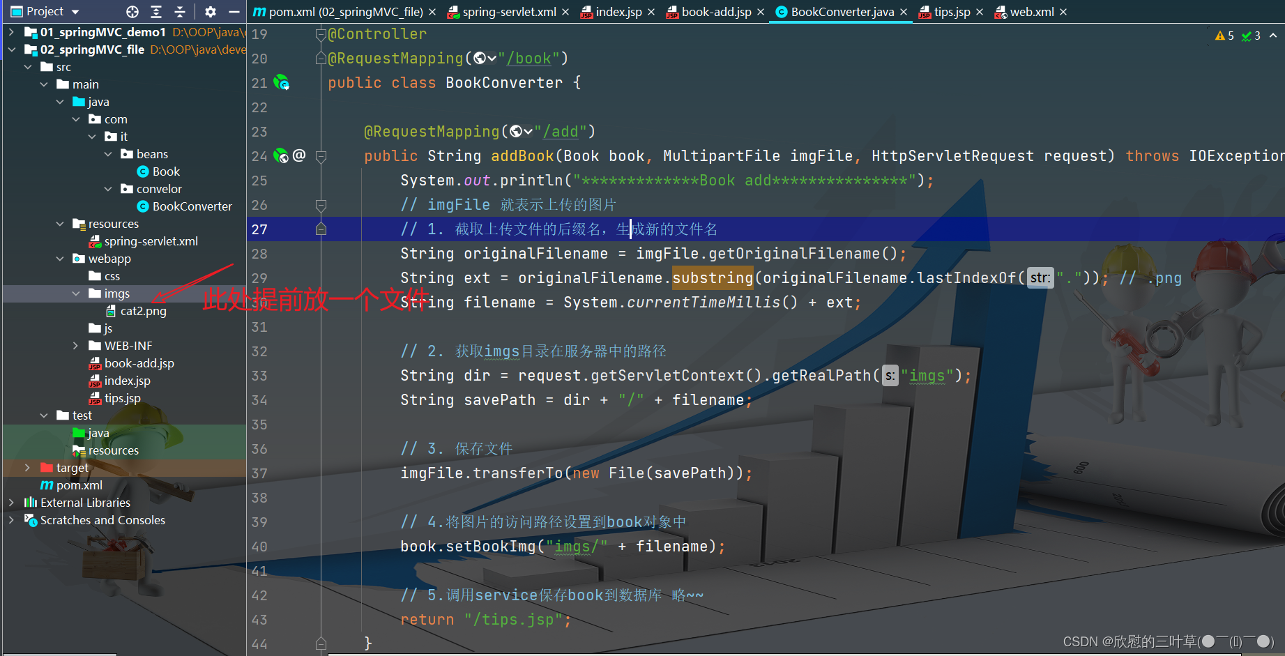This screenshot has width=1285, height=656.
Task: Expand the target folder
Action: tap(28, 468)
